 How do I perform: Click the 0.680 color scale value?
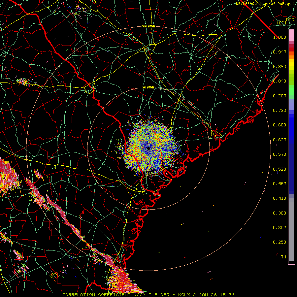[280, 125]
